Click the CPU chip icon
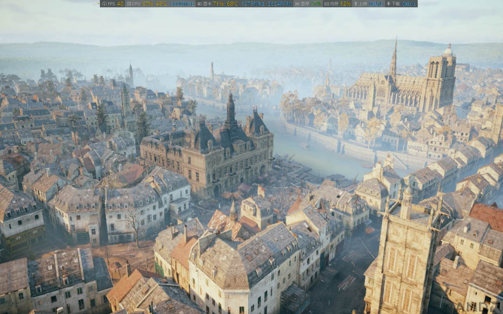Viewport: 503px width, 314px height. (129, 4)
